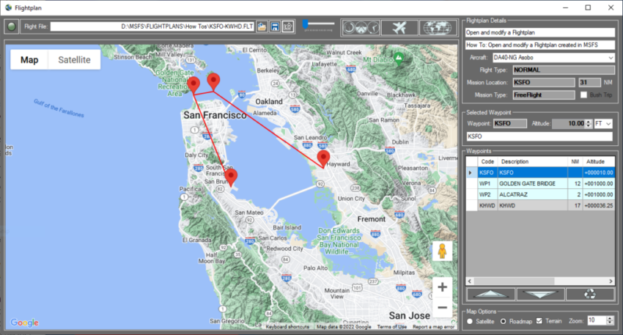Viewport: 623px width, 335px height.
Task: Click the map zoom in plus button
Action: [442, 287]
